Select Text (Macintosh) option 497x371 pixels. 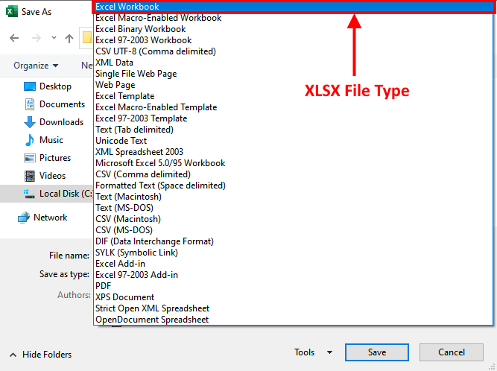coord(294,197)
